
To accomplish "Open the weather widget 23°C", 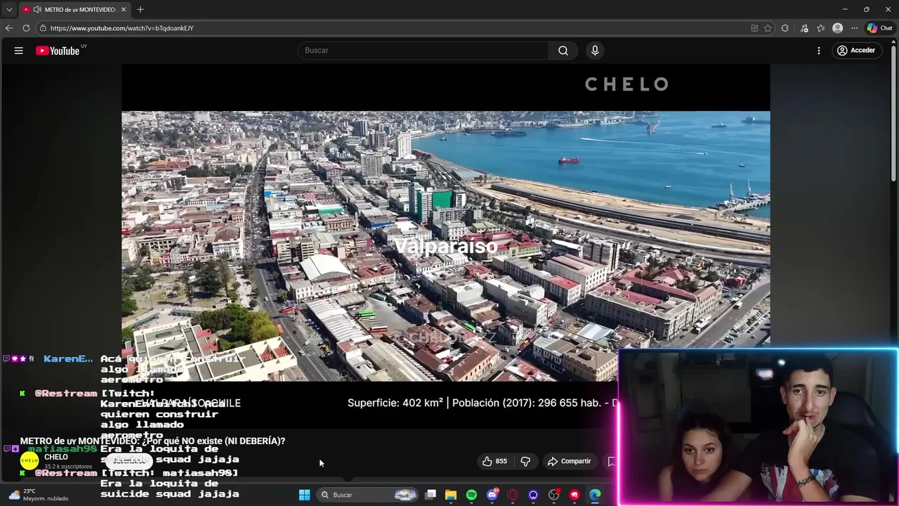I will tap(39, 495).
